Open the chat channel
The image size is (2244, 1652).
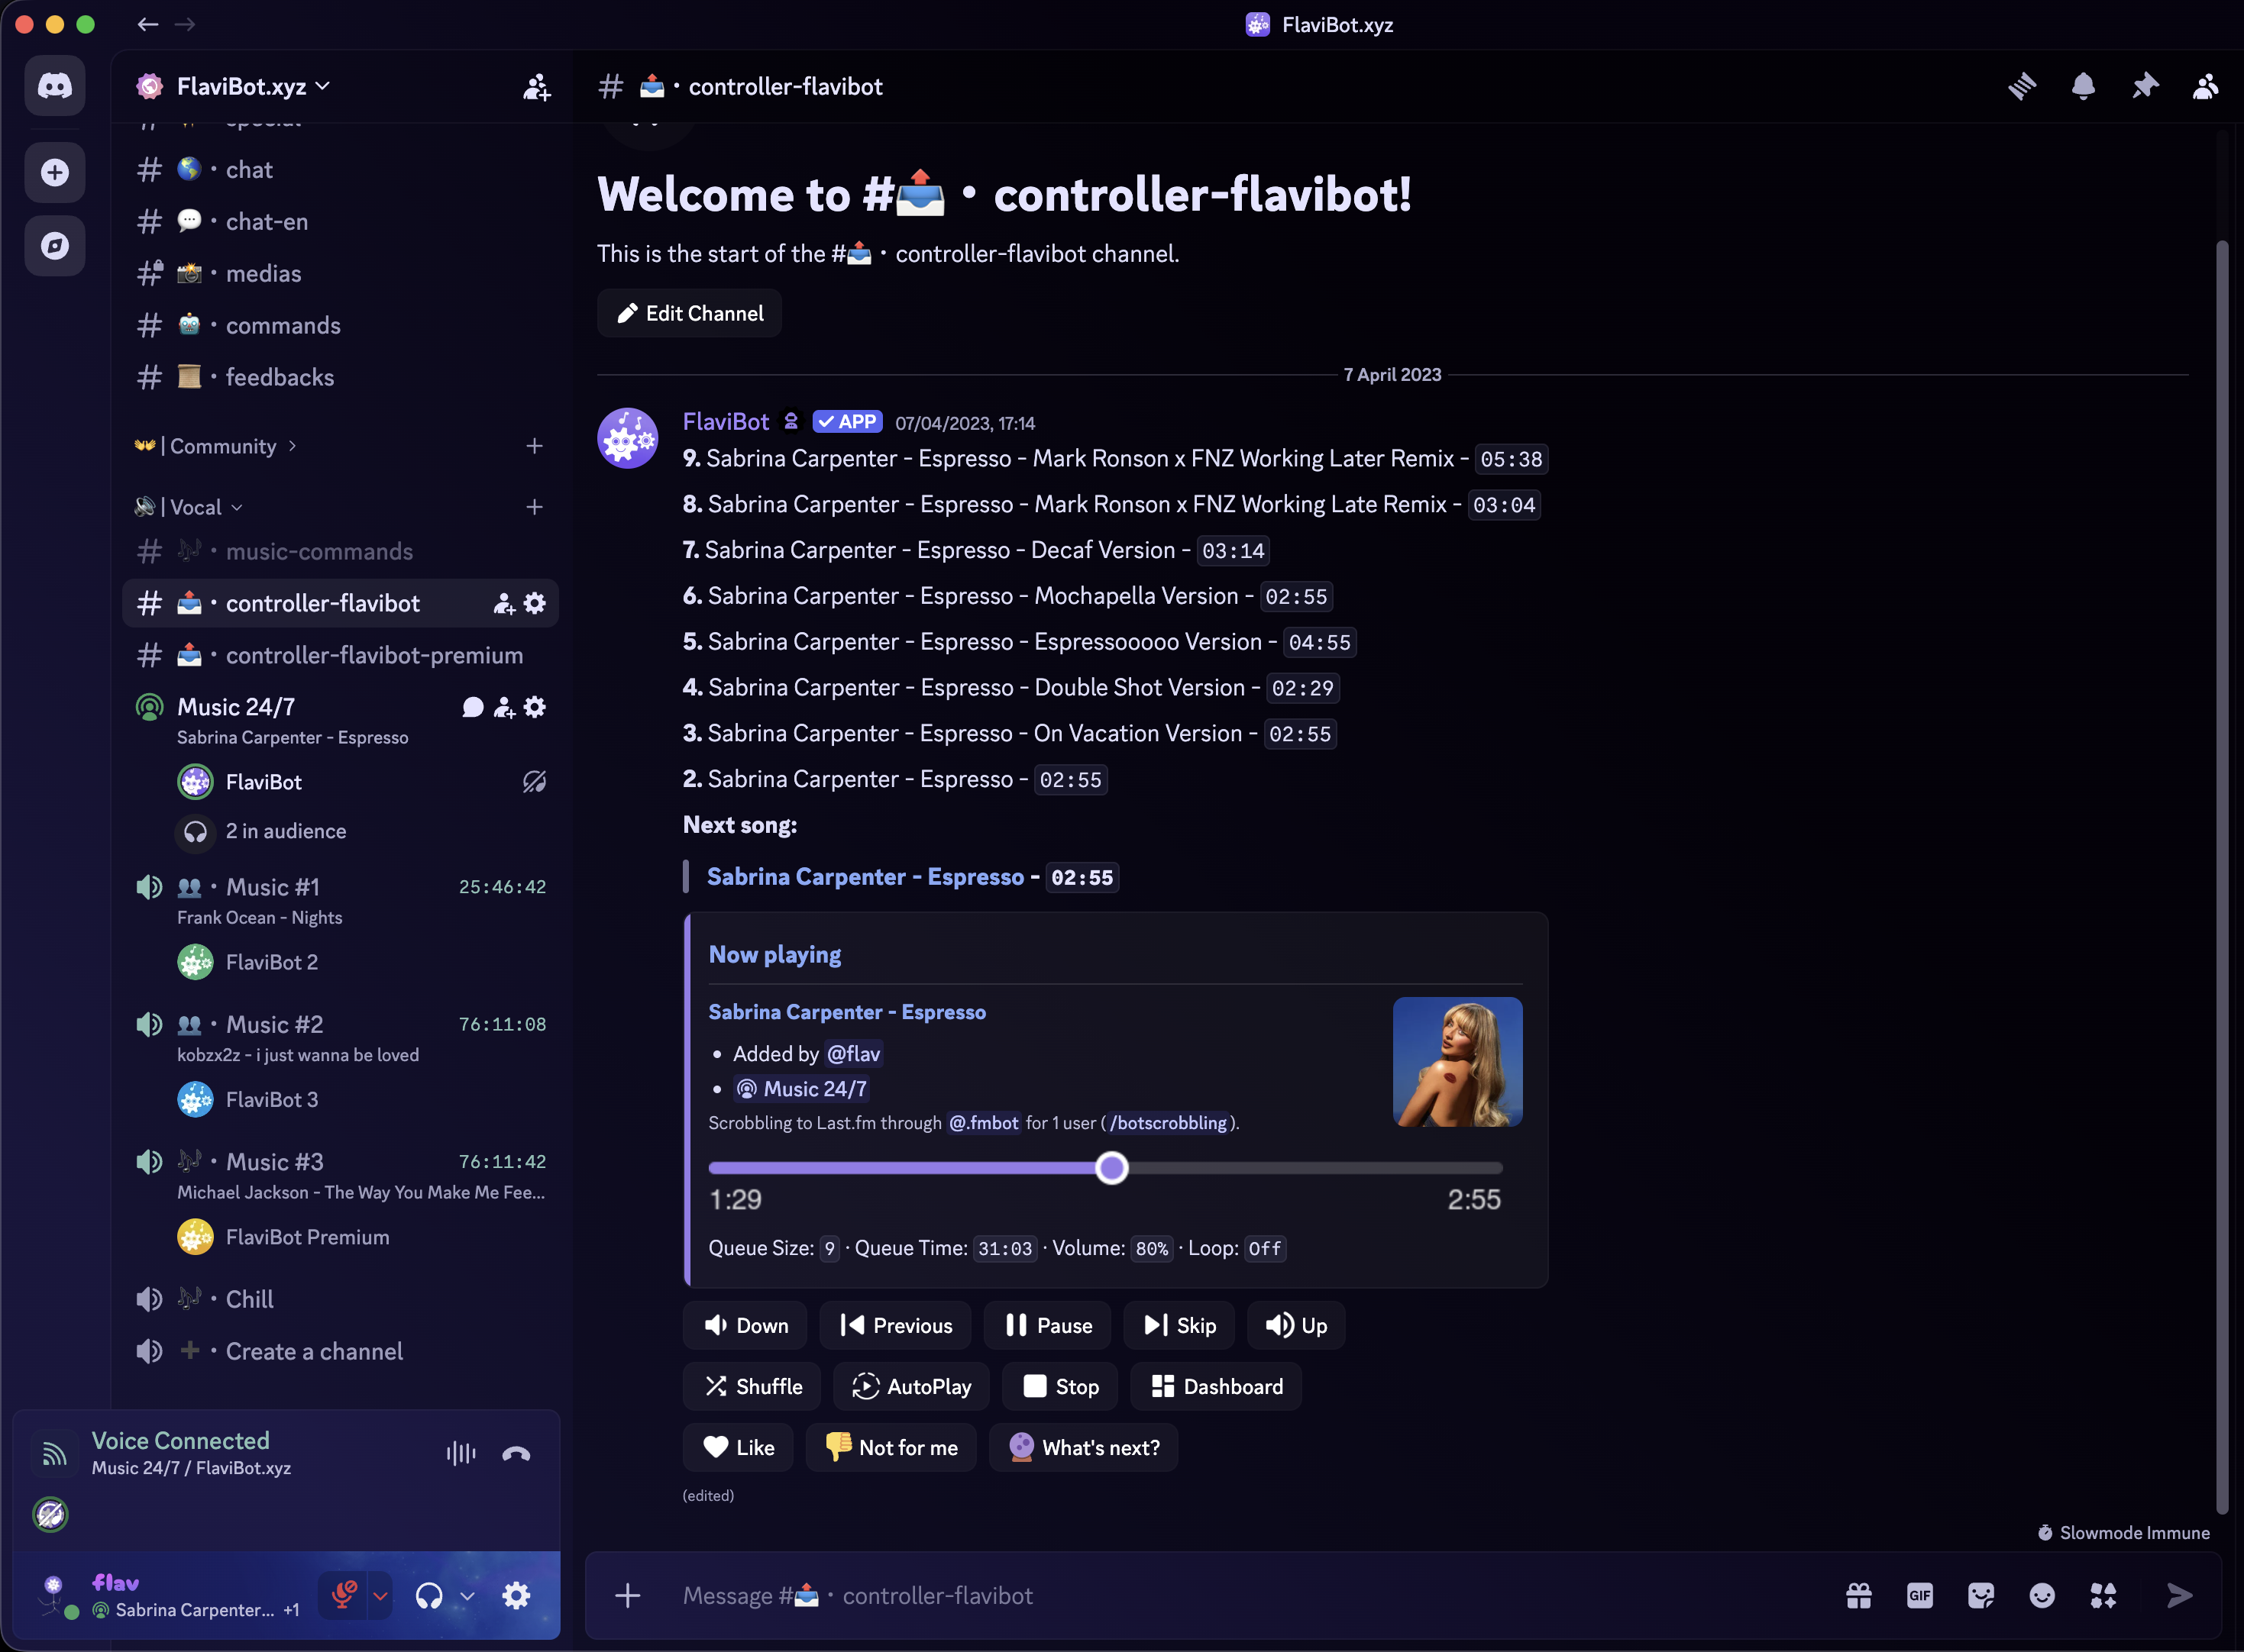click(x=340, y=170)
